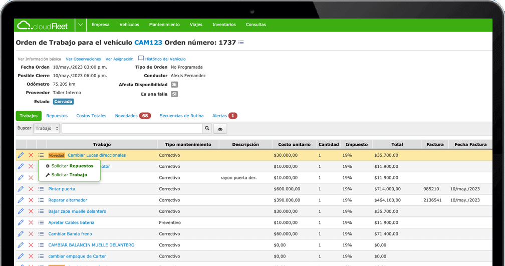Toggle the eye visibility button
The height and width of the screenshot is (266, 505).
(220, 129)
